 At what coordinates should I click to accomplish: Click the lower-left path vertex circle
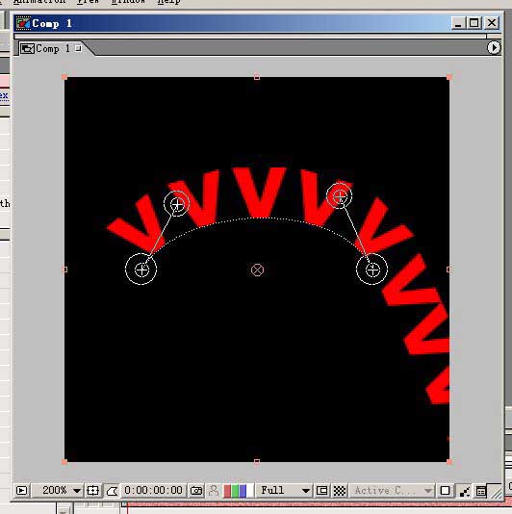(141, 270)
